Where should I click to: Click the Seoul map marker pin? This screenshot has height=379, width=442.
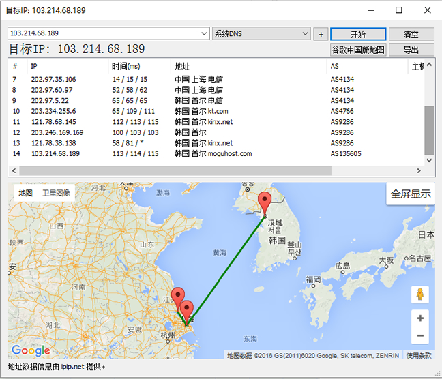point(265,202)
